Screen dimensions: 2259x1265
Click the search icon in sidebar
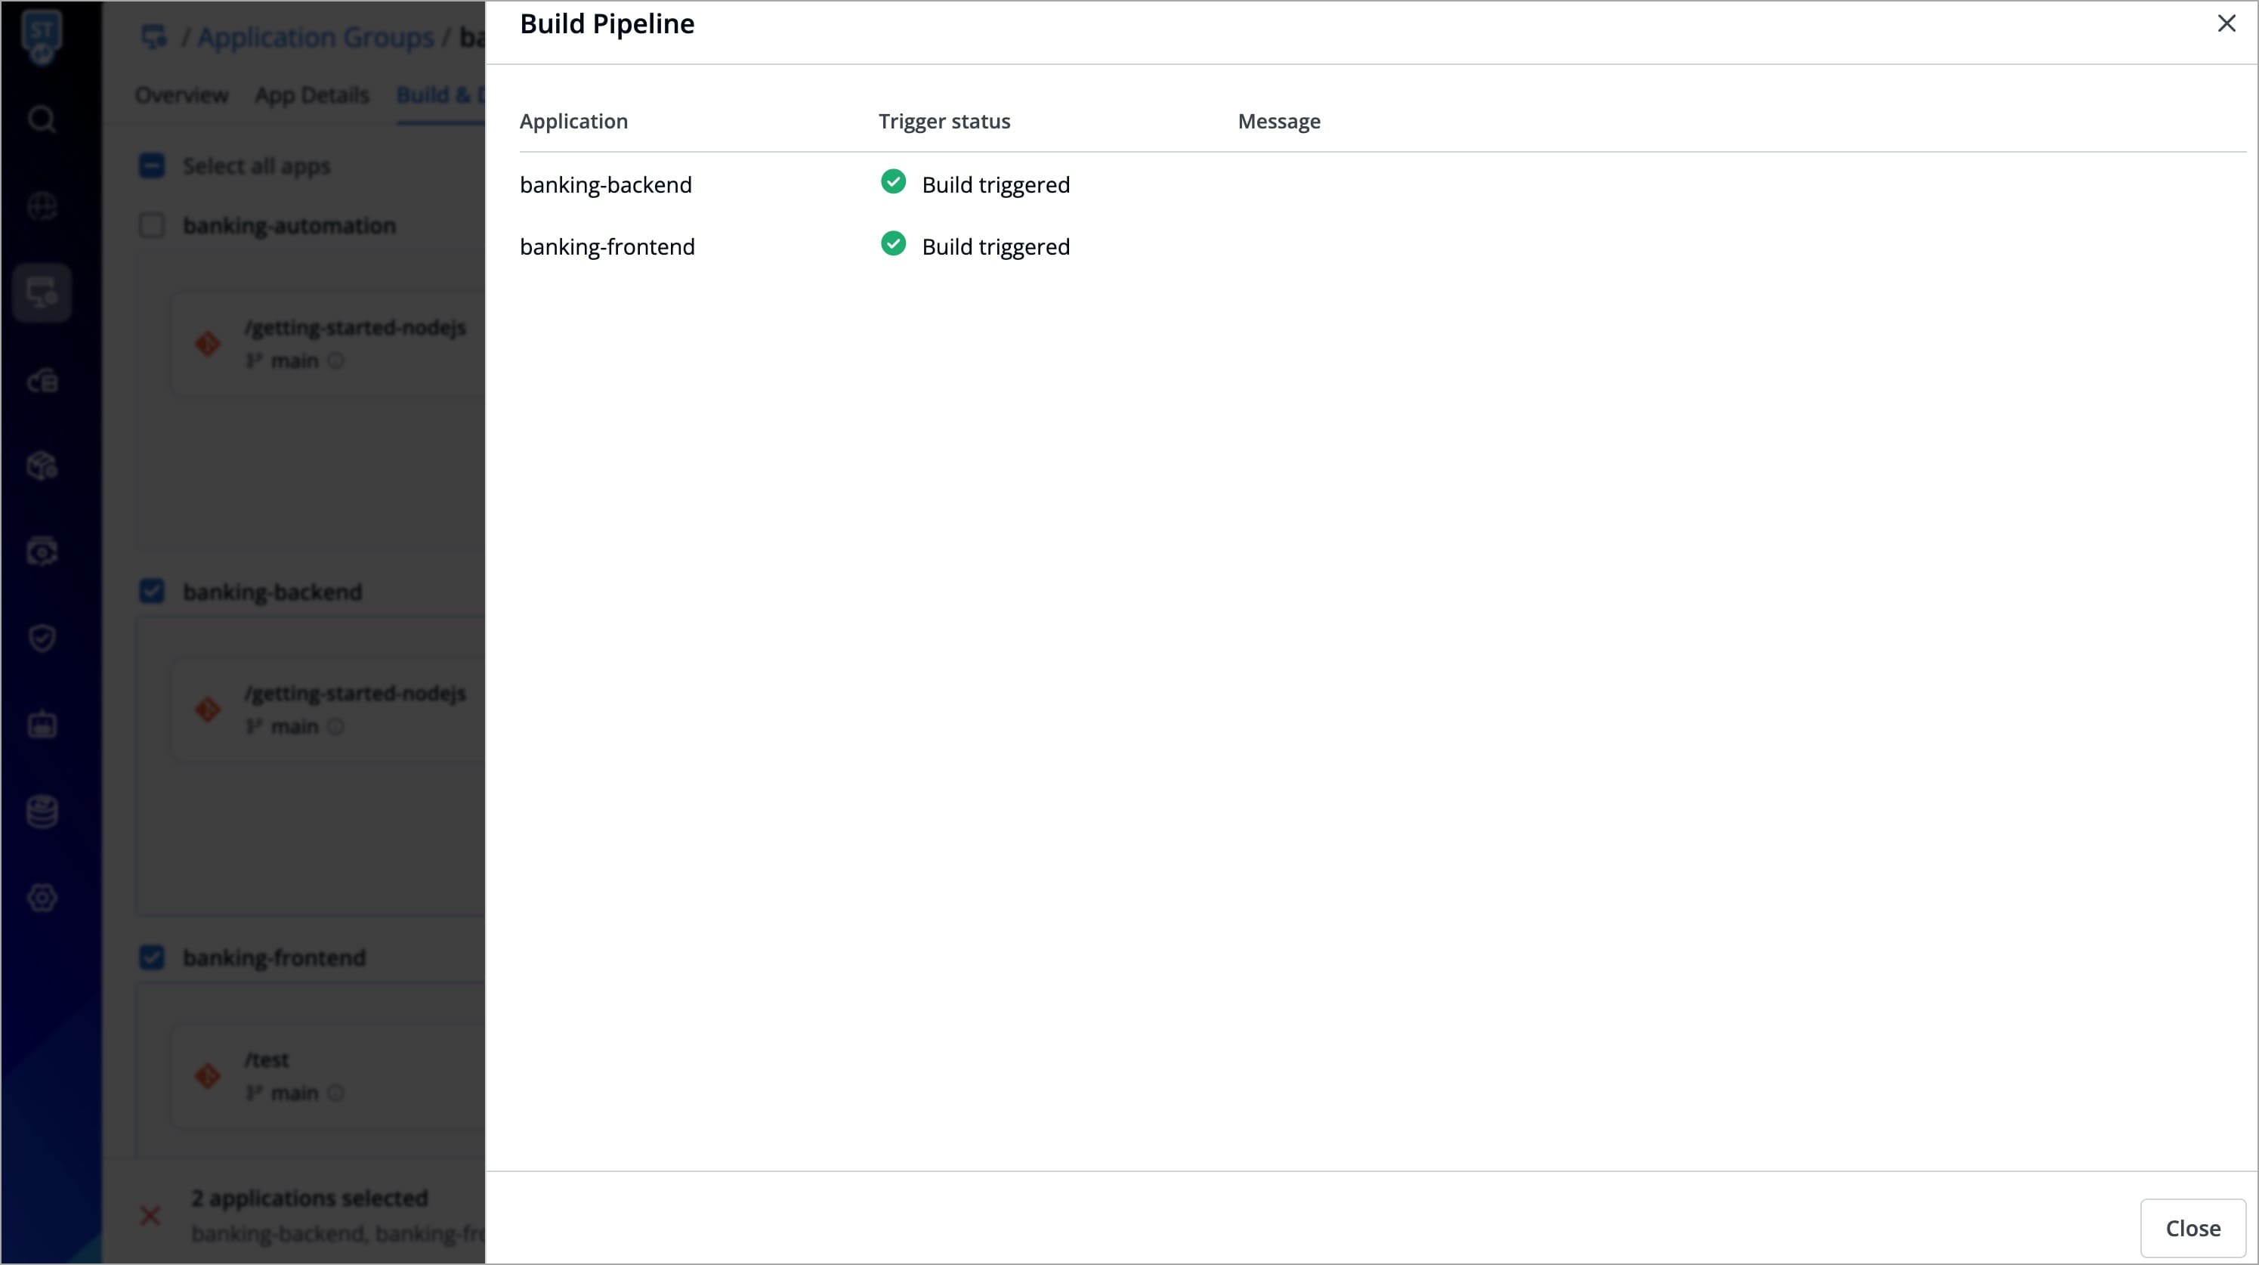[42, 119]
